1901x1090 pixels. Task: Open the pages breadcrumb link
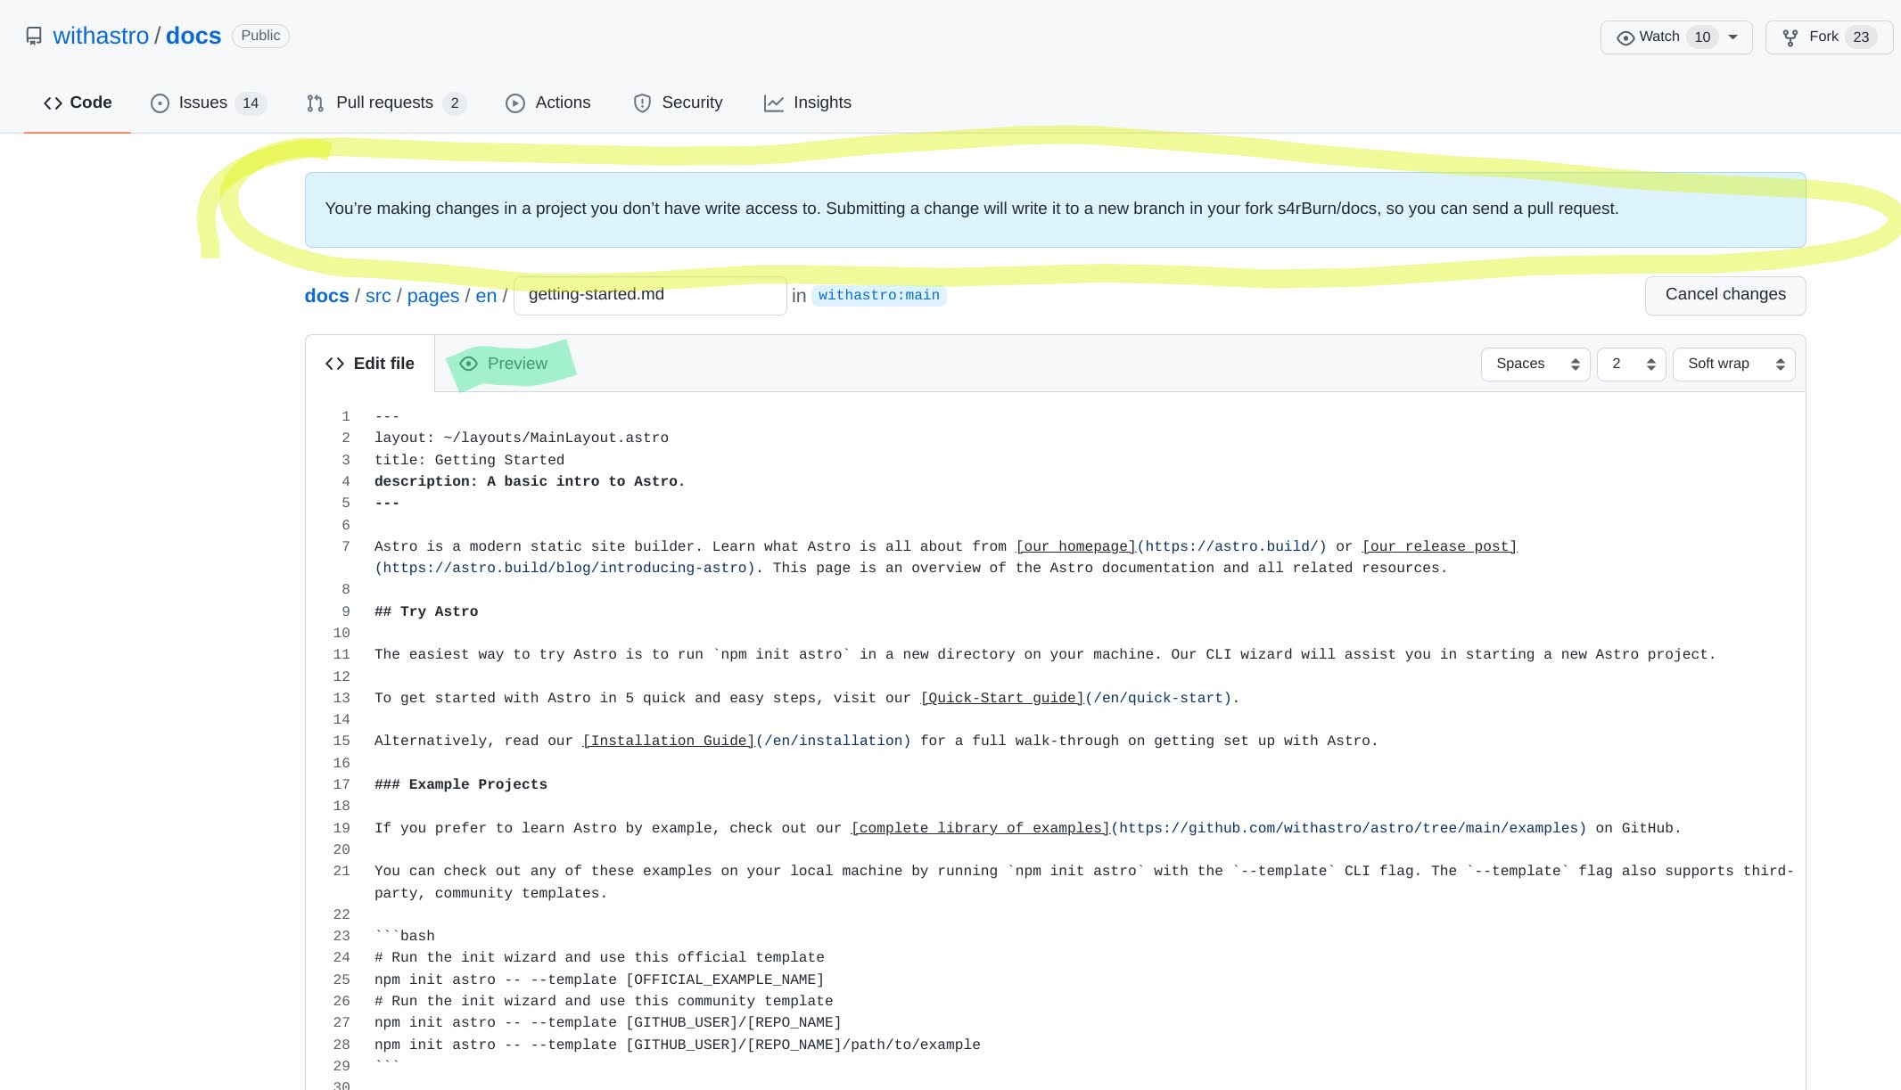pyautogui.click(x=432, y=296)
